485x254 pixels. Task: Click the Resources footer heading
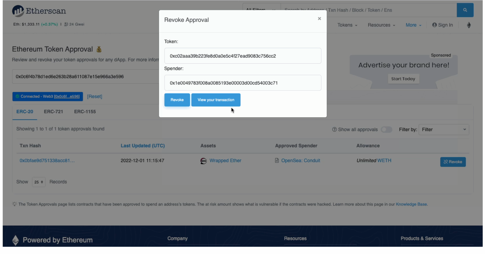[x=295, y=239]
